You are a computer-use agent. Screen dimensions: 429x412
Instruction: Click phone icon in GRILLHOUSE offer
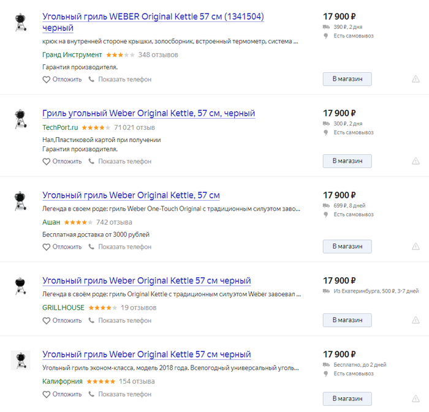click(92, 321)
